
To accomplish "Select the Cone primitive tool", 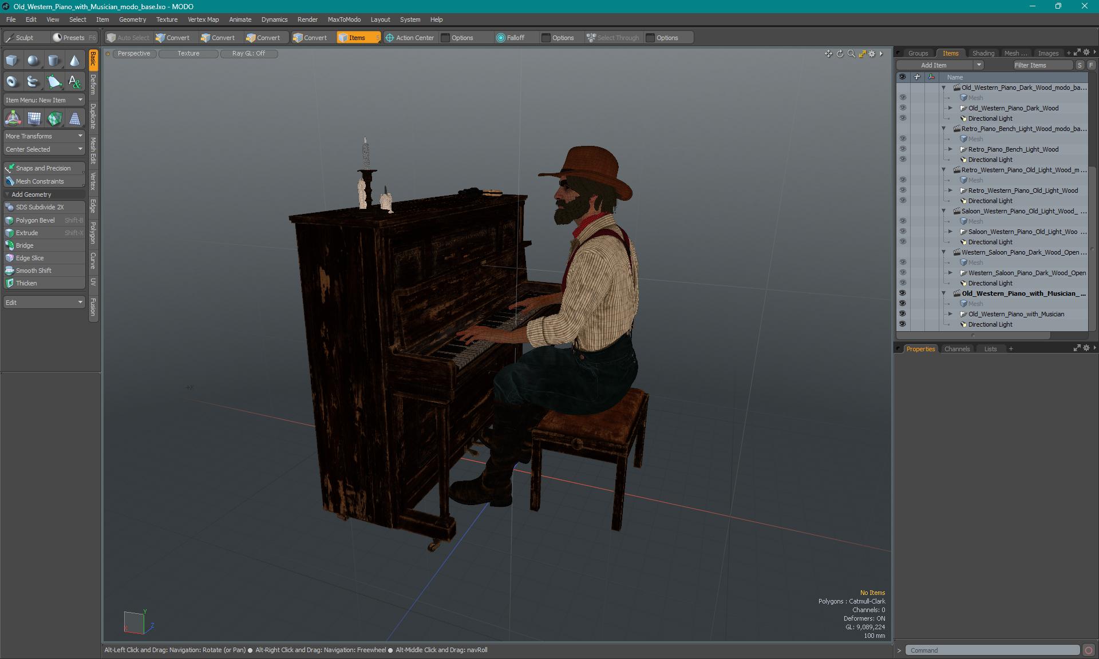I will coord(75,61).
